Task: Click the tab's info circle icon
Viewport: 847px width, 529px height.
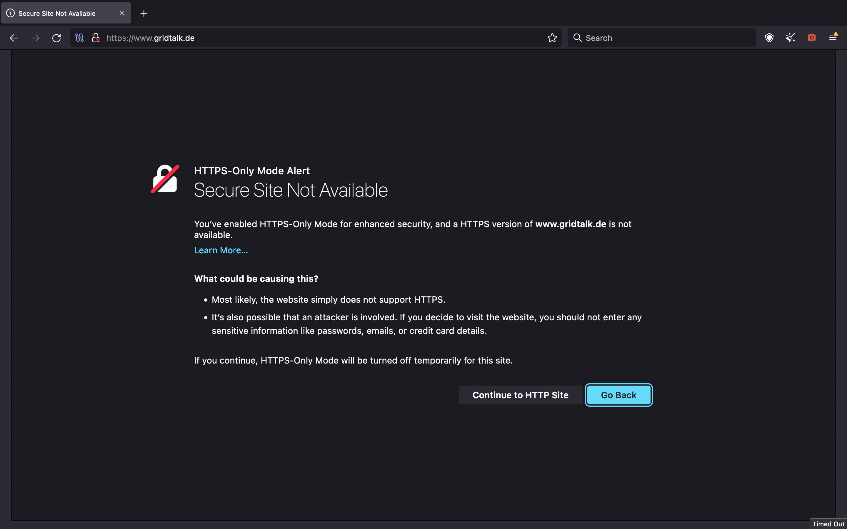Action: coord(11,13)
